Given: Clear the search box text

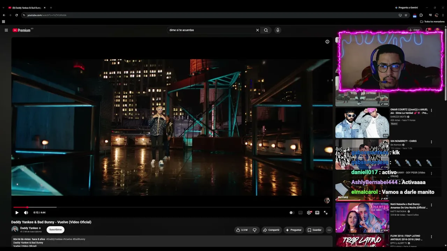Looking at the screenshot, I should [257, 30].
